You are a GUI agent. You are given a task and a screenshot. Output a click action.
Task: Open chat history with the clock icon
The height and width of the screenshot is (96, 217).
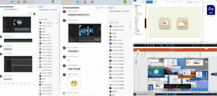[21, 83]
